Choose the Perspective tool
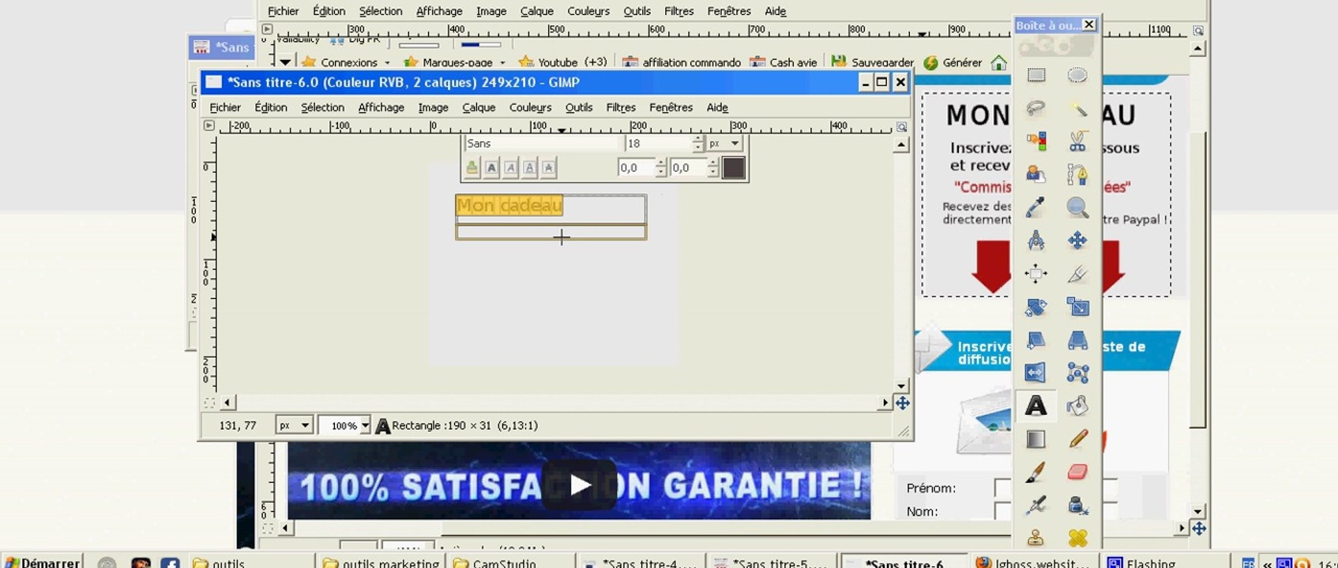The height and width of the screenshot is (568, 1338). click(1077, 340)
